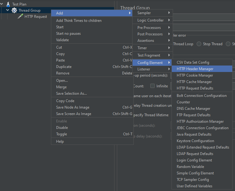
Task: Choose Java Request Defaults
Action: click(202, 134)
